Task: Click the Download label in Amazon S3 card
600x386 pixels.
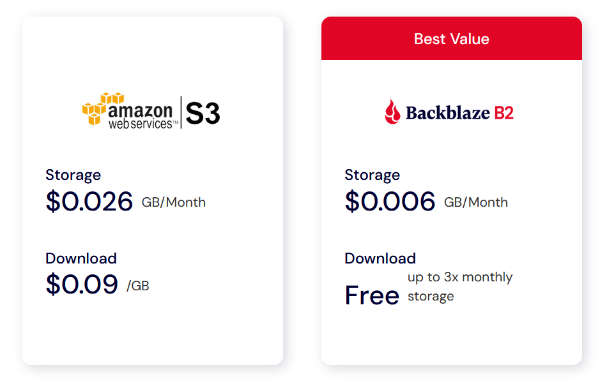Action: 81,258
